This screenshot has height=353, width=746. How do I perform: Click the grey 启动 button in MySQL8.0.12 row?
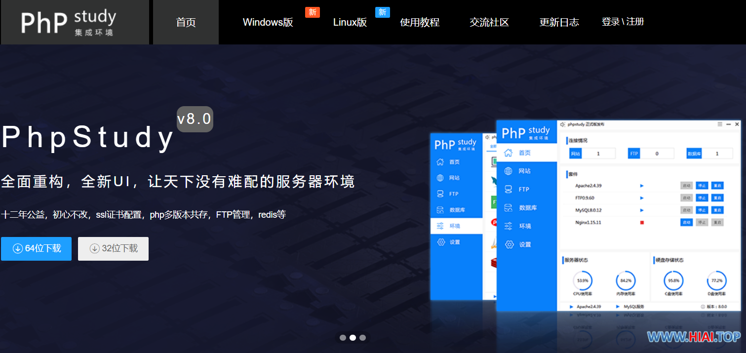[x=686, y=210]
